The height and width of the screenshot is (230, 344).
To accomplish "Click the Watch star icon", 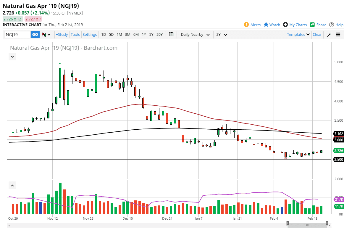I will click(266, 25).
